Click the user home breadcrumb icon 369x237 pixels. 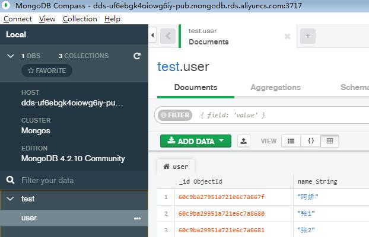coord(166,166)
